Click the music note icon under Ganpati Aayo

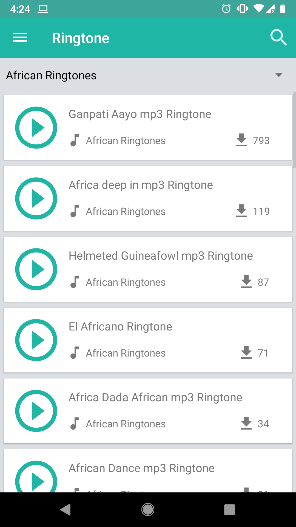[x=75, y=140]
